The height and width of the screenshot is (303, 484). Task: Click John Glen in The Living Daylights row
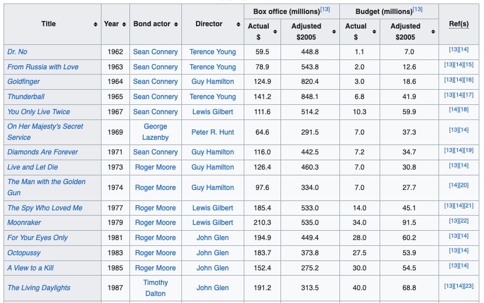pos(213,288)
